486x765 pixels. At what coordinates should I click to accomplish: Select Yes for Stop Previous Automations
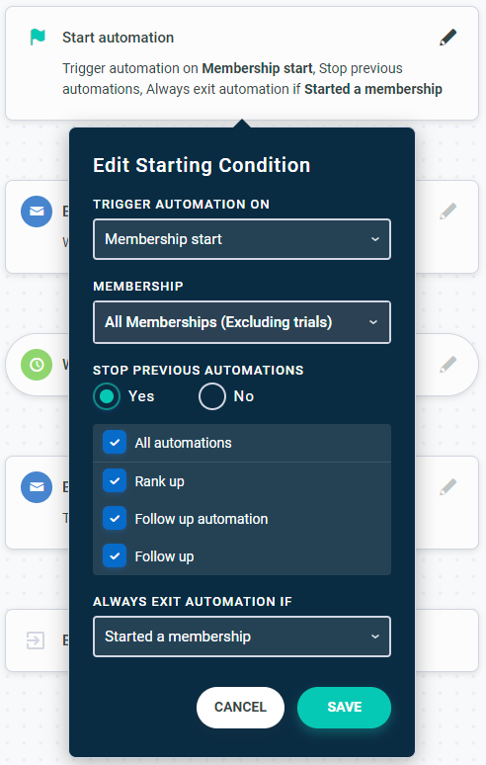point(107,396)
